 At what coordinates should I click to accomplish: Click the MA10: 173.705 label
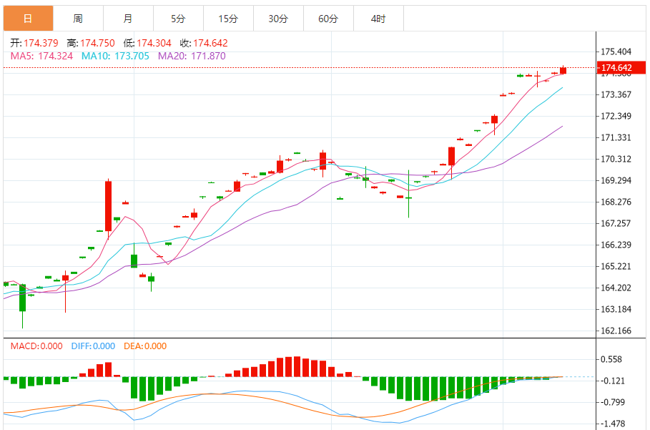115,56
